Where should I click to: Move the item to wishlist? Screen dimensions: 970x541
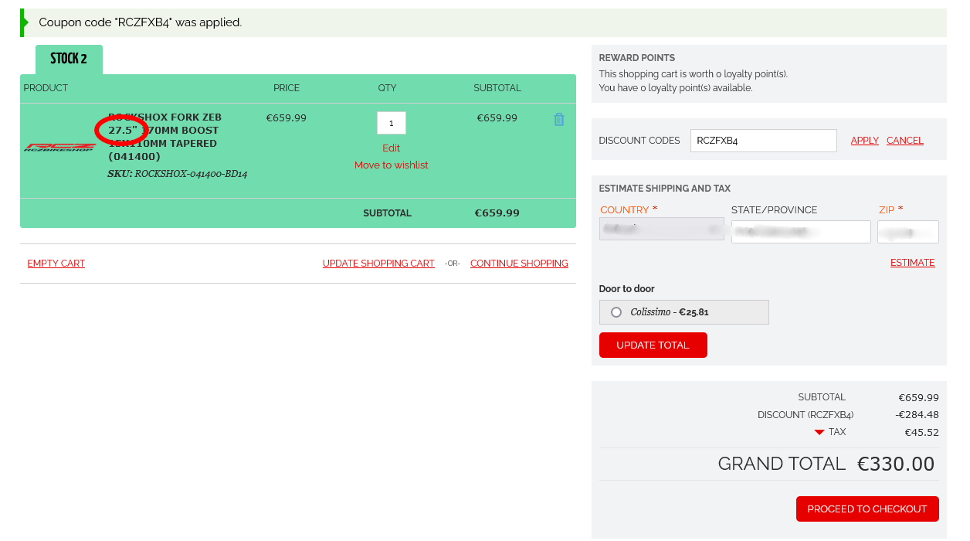tap(391, 165)
